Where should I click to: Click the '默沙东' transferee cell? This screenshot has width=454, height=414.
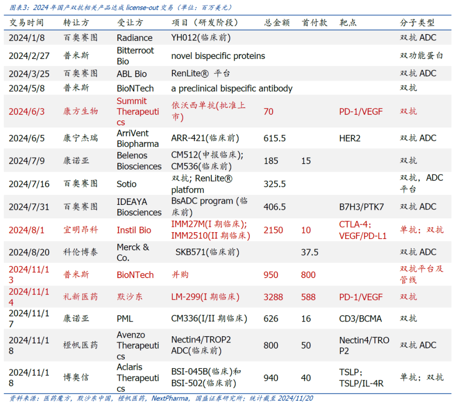click(130, 297)
